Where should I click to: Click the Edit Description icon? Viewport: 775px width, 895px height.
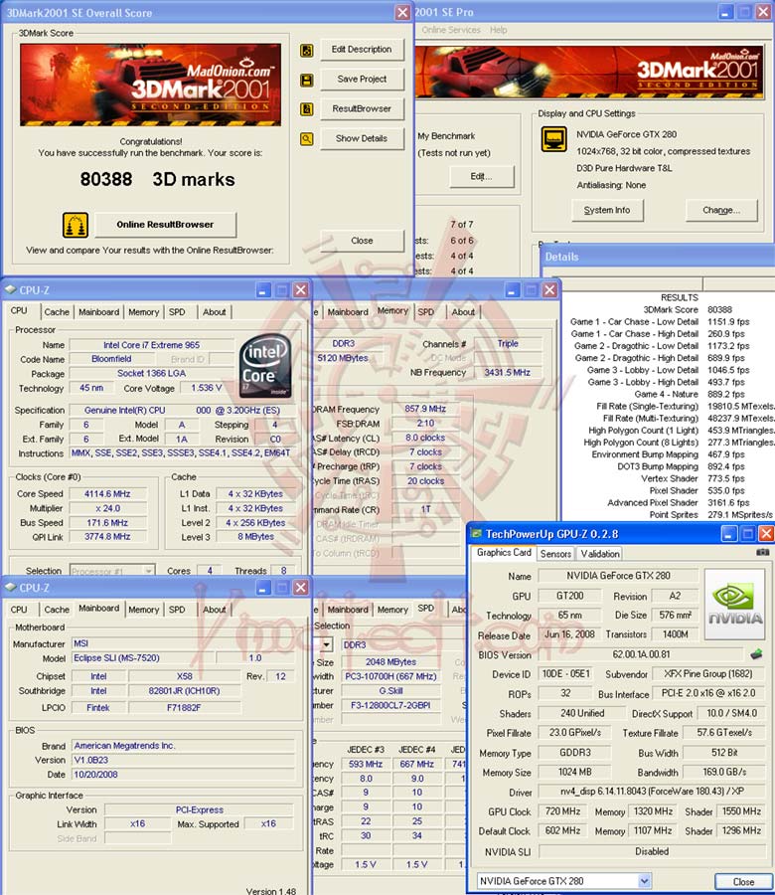click(x=307, y=51)
